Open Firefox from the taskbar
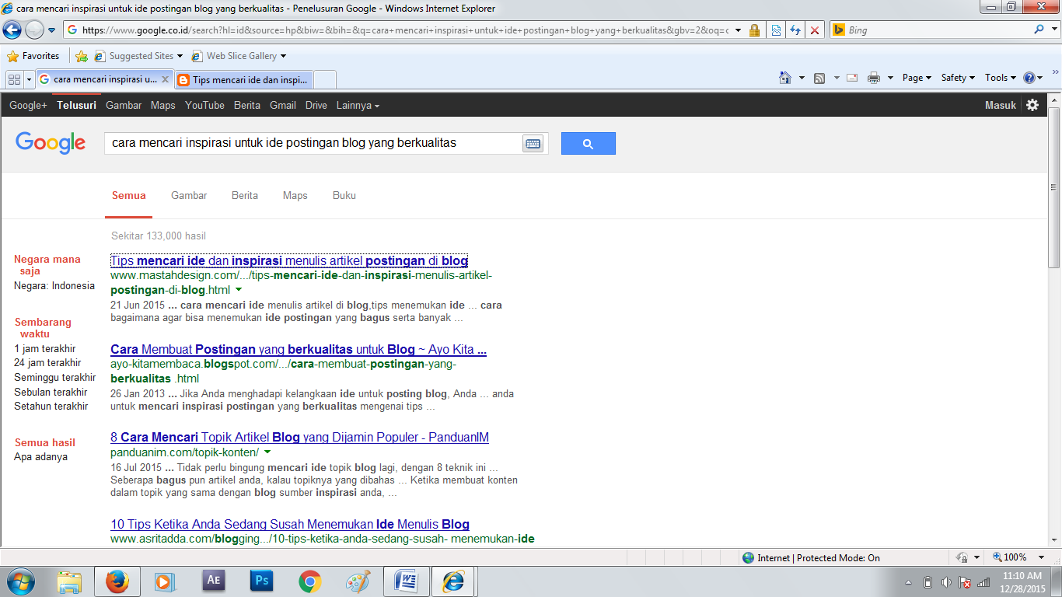 (117, 581)
